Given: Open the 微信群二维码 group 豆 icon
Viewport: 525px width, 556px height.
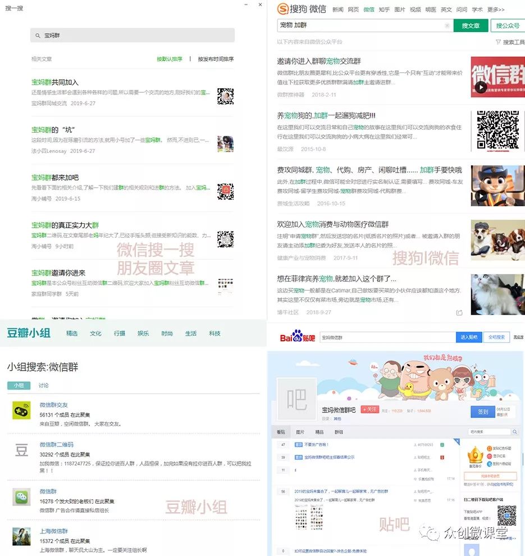Looking at the screenshot, I should click(21, 450).
